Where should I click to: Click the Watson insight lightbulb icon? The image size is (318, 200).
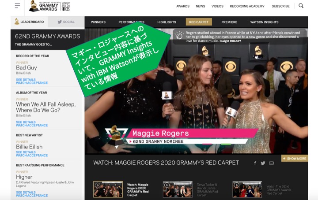tap(179, 35)
